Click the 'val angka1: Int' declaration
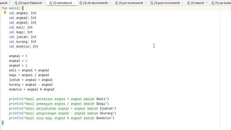Viewport: 231px width, 130px height. point(22,13)
